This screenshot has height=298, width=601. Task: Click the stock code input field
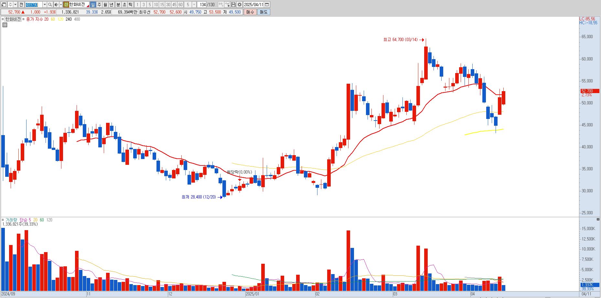[34, 5]
